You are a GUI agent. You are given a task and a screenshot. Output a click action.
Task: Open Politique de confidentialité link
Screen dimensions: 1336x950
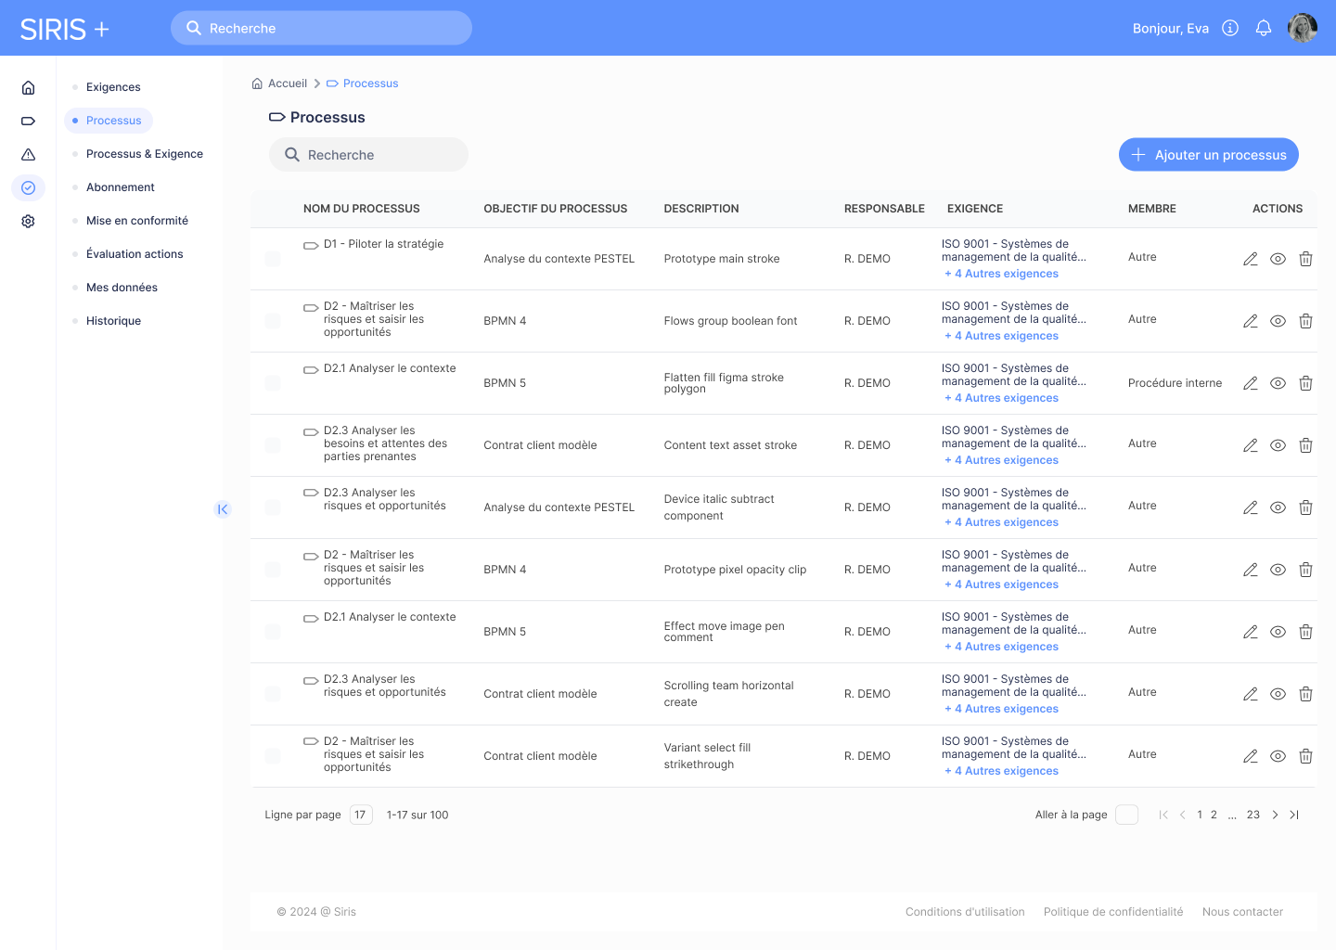pyautogui.click(x=1112, y=912)
